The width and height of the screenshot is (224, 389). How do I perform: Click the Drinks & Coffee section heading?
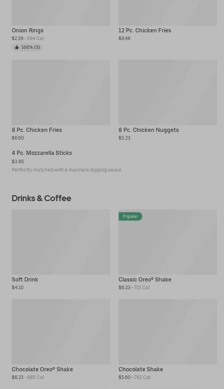41,198
